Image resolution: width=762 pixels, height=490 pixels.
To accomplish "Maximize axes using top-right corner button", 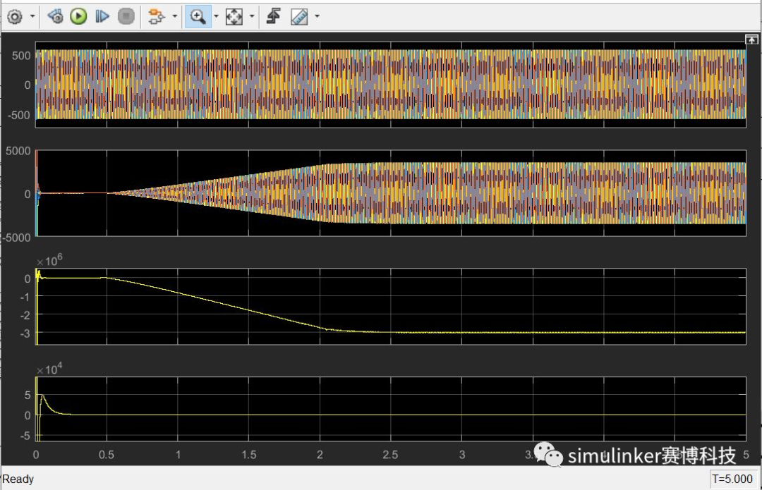I will [x=751, y=39].
